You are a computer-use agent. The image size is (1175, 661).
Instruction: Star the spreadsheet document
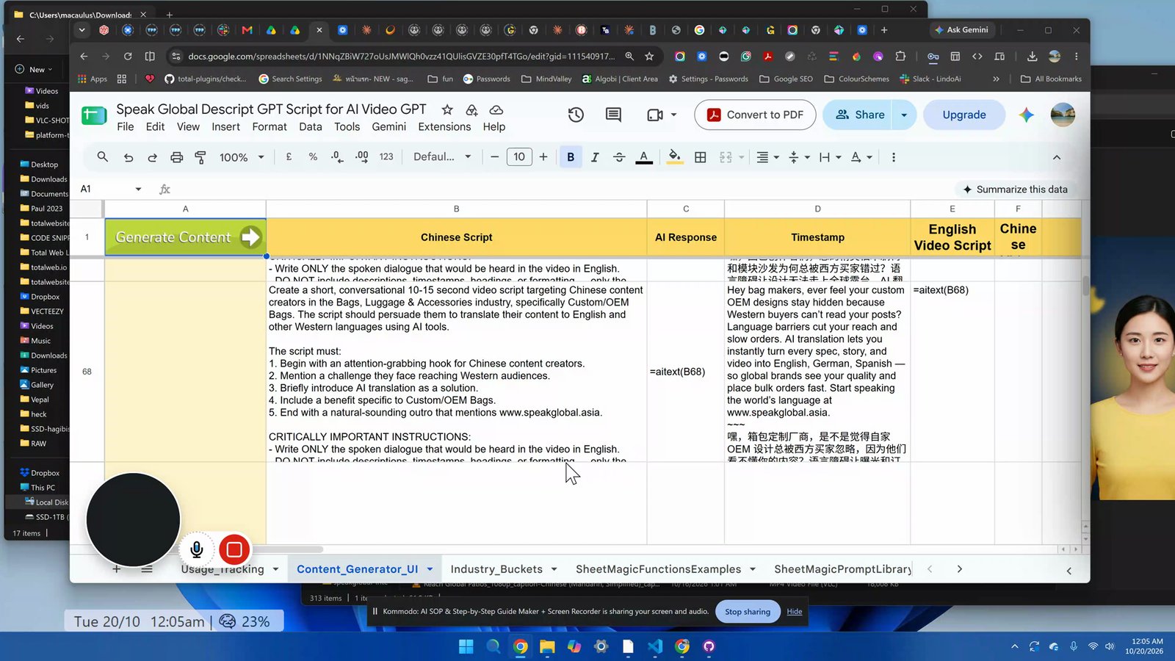(447, 109)
